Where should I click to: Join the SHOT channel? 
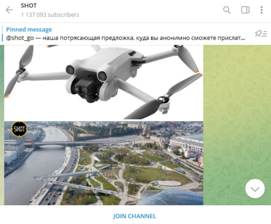pyautogui.click(x=134, y=216)
